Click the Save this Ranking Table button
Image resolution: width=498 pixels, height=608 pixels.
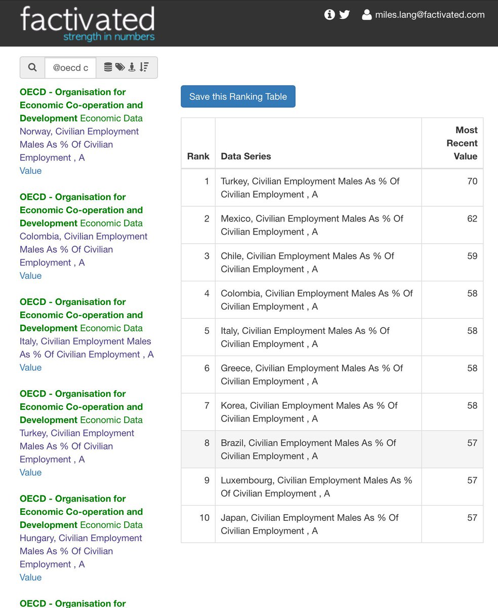pyautogui.click(x=238, y=97)
